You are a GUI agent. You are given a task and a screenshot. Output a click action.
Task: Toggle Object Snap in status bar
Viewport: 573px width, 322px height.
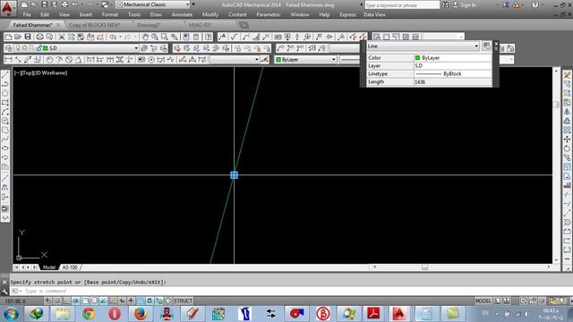pyautogui.click(x=85, y=301)
